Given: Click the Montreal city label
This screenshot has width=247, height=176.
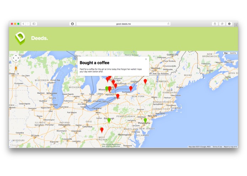Looking at the screenshot, I should tap(156, 68).
